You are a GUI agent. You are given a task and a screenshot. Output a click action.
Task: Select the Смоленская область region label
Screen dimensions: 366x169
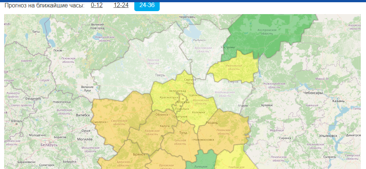(119, 123)
